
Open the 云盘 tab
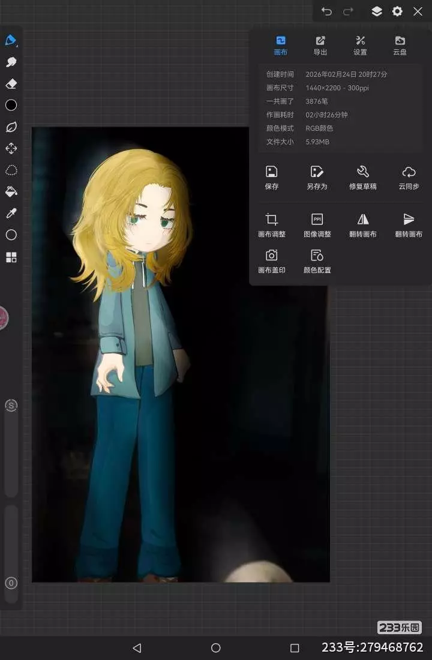click(x=400, y=45)
